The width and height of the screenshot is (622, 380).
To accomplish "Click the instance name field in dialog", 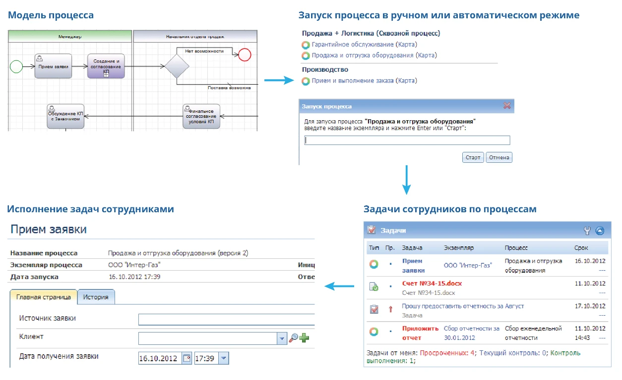I will [x=407, y=140].
